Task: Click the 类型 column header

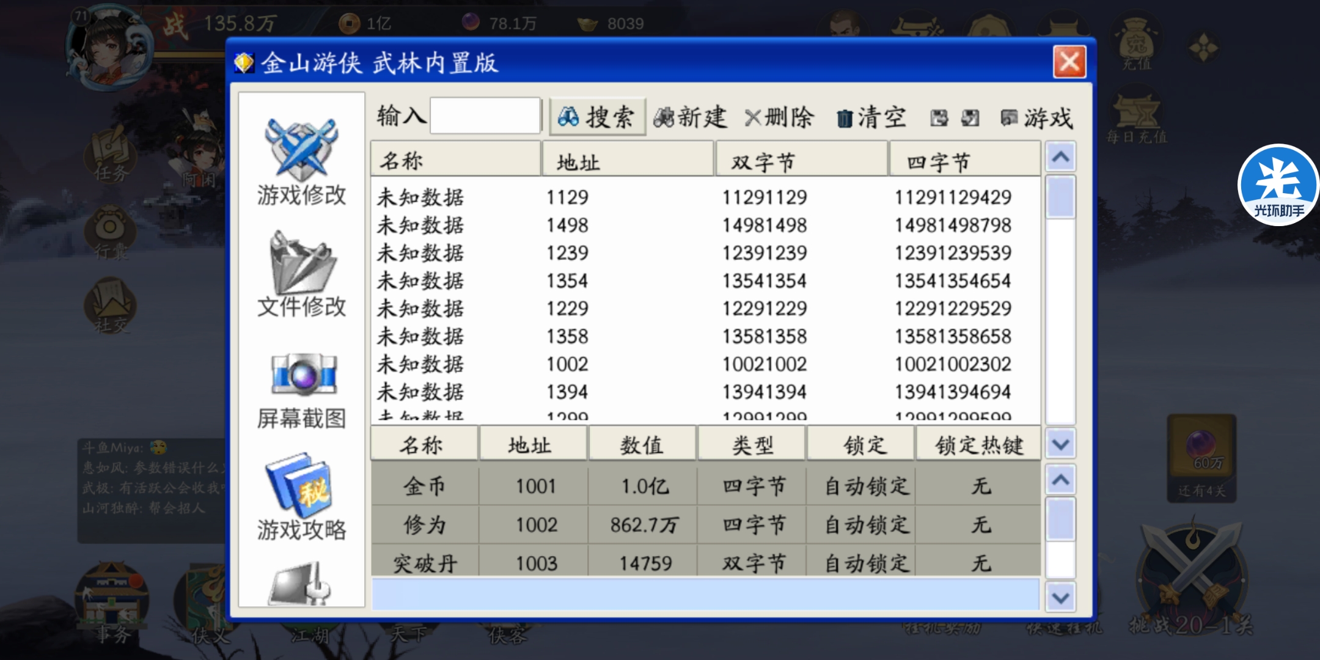Action: pos(752,444)
